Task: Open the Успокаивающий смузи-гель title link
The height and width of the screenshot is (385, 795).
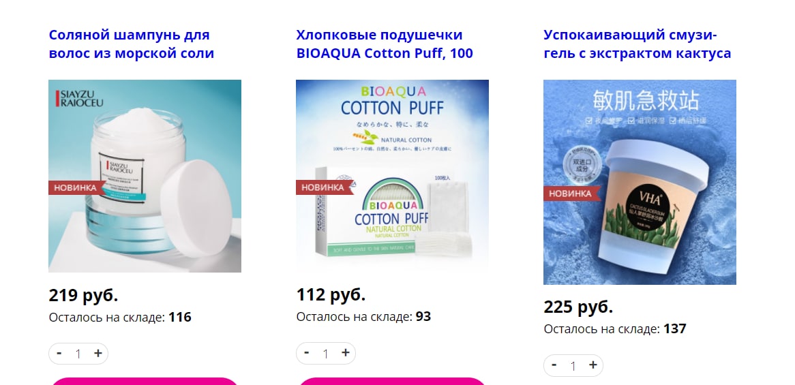Action: click(637, 44)
